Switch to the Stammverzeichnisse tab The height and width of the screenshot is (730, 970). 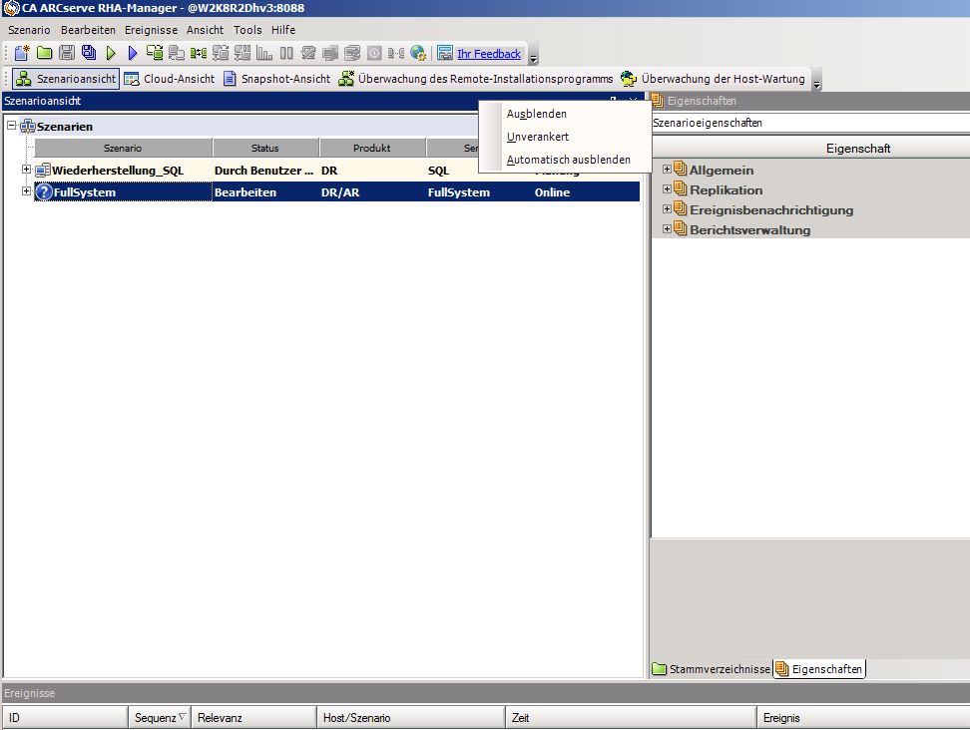coord(712,669)
